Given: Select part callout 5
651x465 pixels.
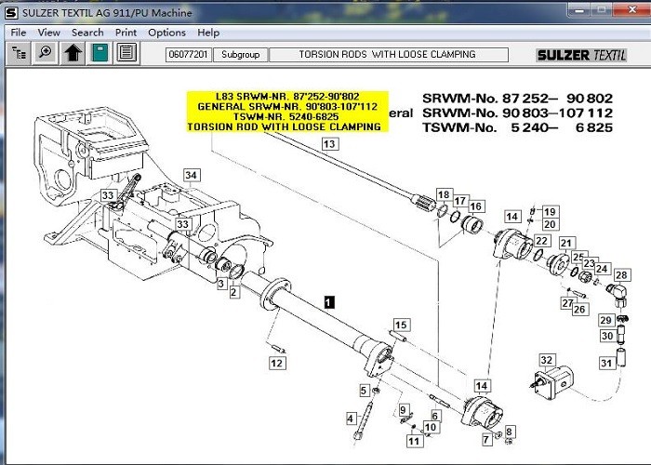Looking at the screenshot, I should click(x=364, y=391).
